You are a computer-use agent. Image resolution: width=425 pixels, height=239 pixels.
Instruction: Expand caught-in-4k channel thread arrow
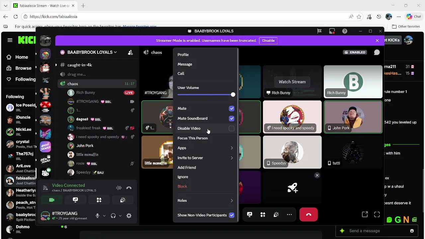[56, 65]
